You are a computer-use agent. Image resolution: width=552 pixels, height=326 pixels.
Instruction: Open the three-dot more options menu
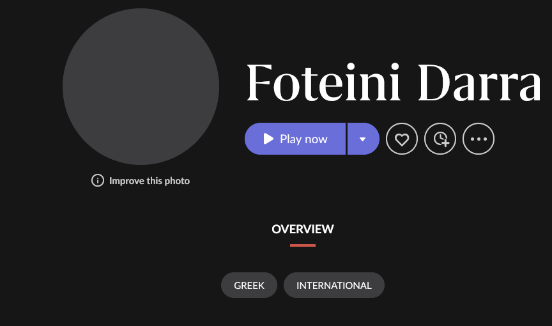click(479, 139)
